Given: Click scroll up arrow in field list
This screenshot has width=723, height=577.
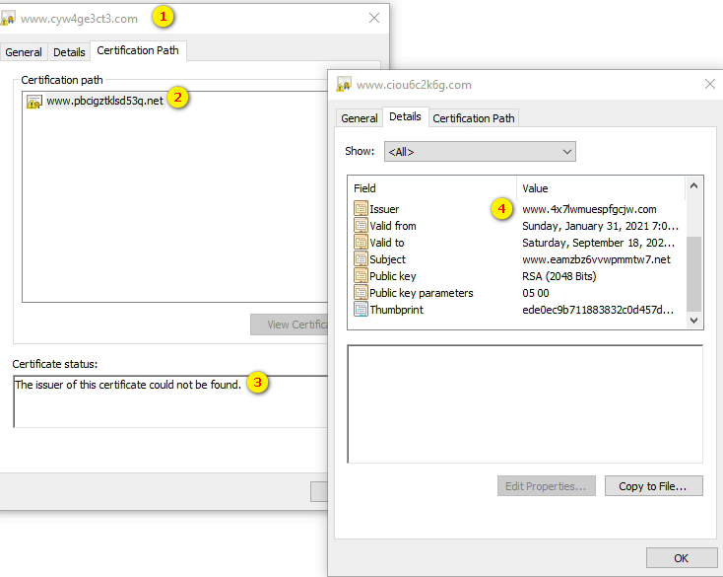Looking at the screenshot, I should point(694,186).
